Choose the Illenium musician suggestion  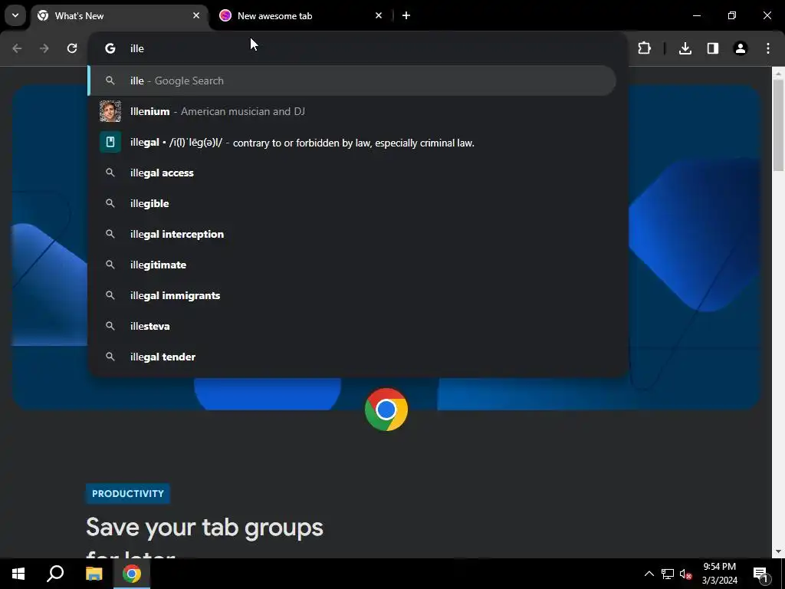click(x=352, y=111)
